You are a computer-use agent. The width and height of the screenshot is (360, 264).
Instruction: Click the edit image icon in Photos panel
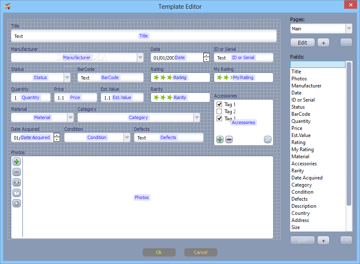point(17,193)
